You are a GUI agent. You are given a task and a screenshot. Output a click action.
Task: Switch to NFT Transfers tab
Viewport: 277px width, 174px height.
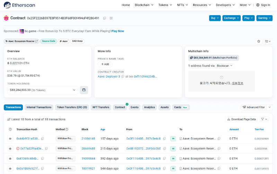101,107
